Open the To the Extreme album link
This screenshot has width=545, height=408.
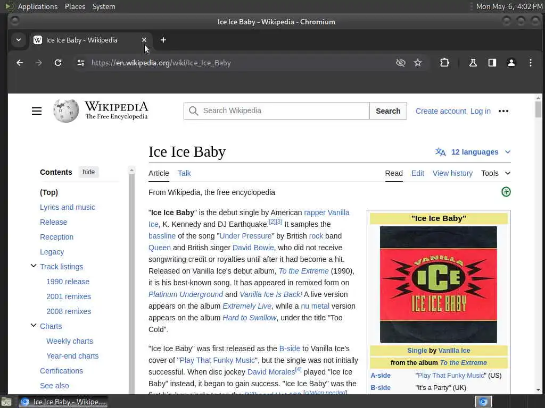303,271
